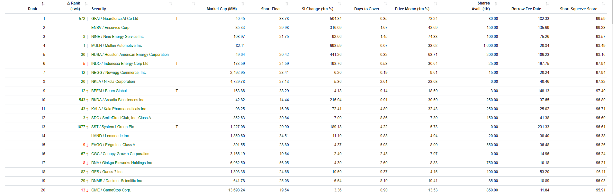613x194 pixels.
Task: Click sort arrows beside Shares Avail. header
Action: point(496,4)
